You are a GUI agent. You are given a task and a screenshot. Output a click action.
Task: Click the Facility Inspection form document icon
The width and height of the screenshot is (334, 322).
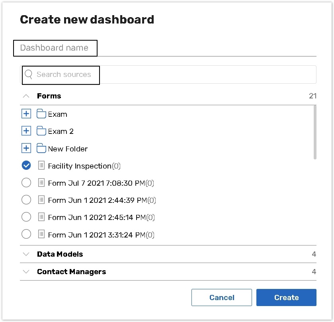(x=41, y=166)
